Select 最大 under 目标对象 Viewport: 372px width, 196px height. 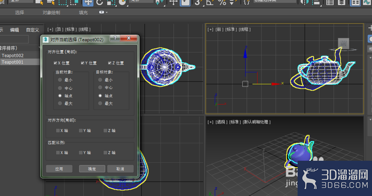tap(100, 104)
